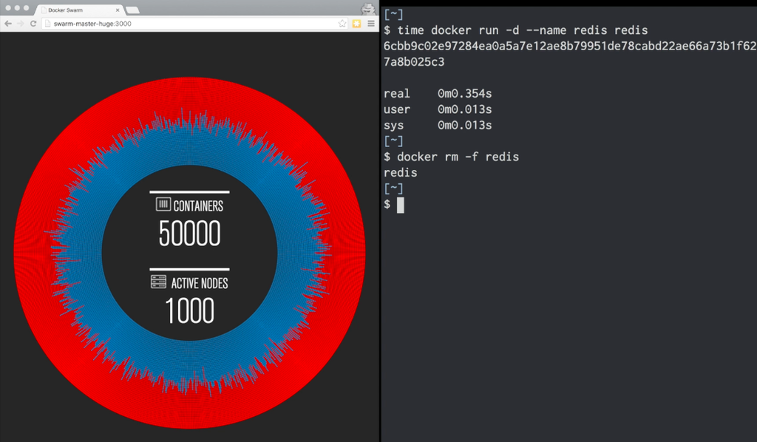757x442 pixels.
Task: Open Chrome's hamburger menu
Action: coord(369,23)
